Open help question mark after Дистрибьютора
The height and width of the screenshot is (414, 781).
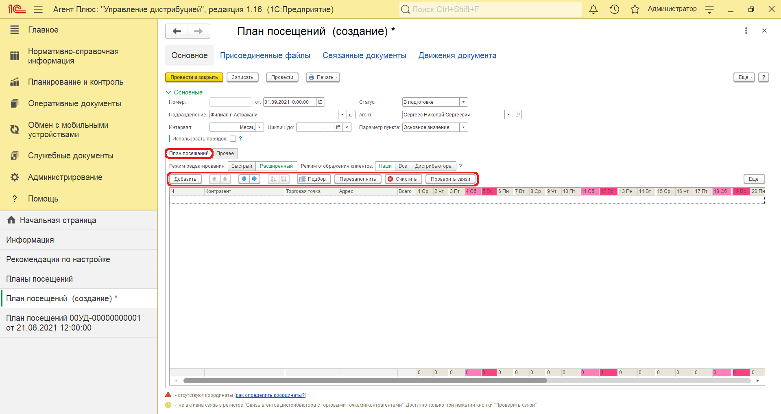click(460, 166)
